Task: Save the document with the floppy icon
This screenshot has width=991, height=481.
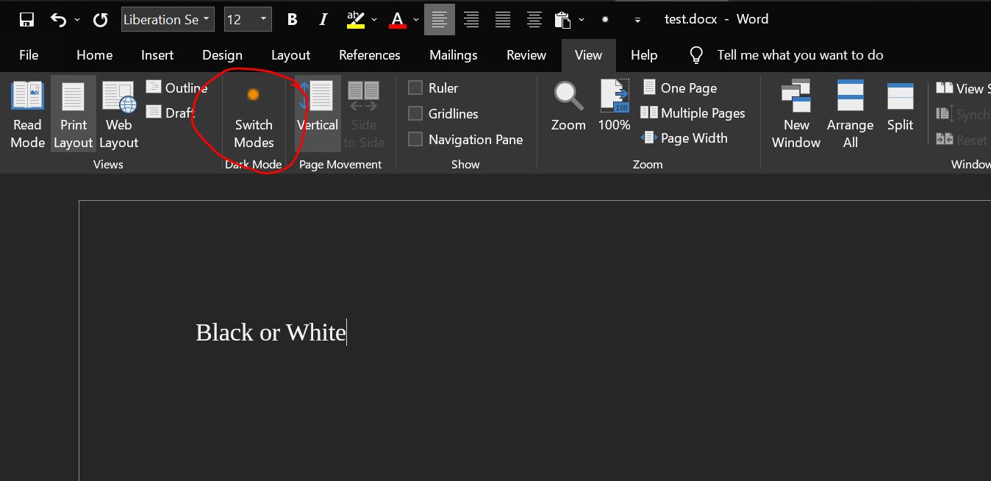Action: tap(26, 20)
